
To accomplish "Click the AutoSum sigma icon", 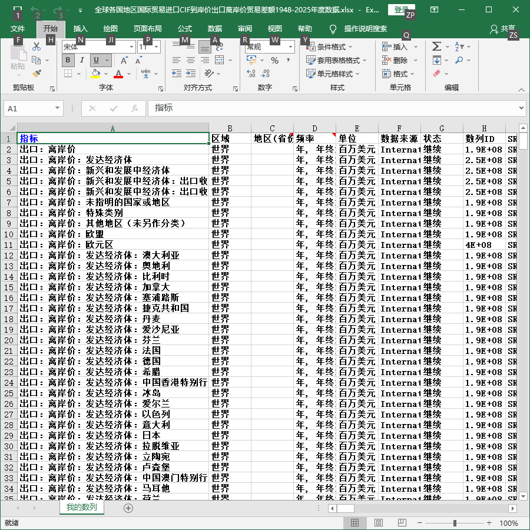I will (x=436, y=47).
